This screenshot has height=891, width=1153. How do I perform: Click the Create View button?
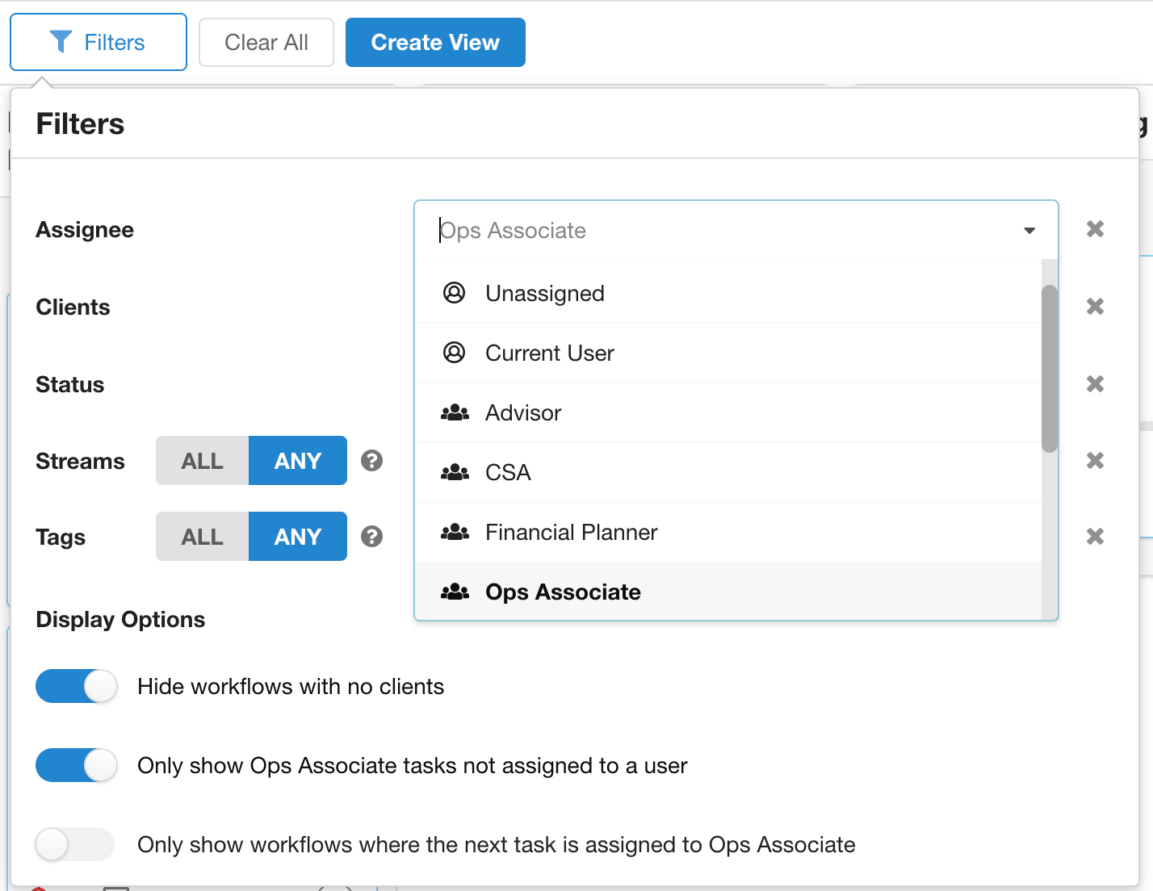pos(435,43)
